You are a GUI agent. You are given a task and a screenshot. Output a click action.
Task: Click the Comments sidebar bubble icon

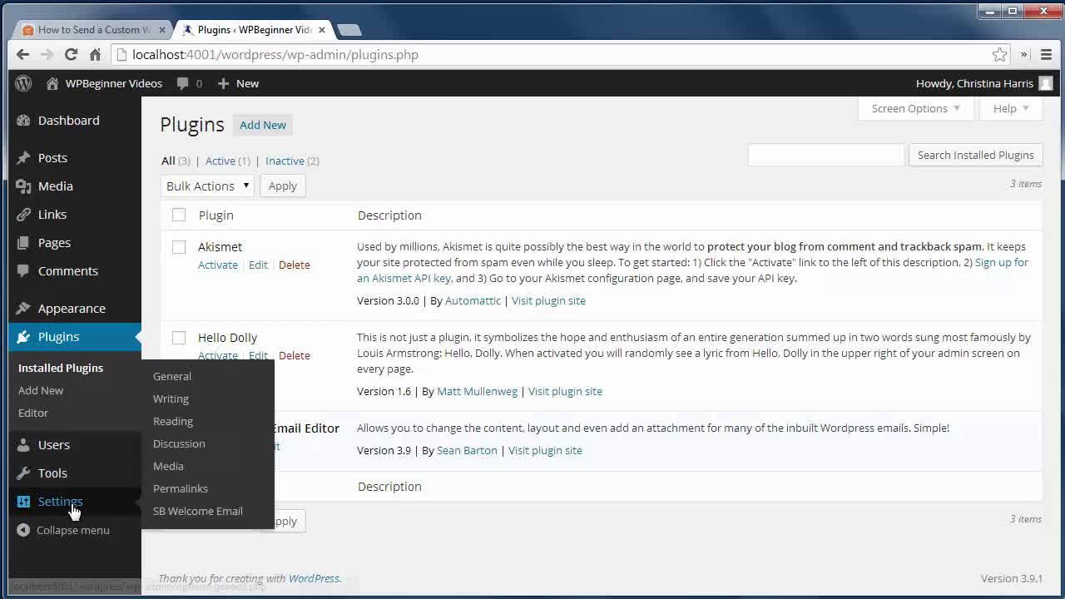[23, 270]
